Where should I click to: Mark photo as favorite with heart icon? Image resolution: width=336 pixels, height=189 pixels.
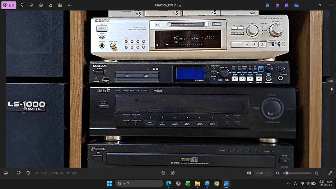coord(19,173)
